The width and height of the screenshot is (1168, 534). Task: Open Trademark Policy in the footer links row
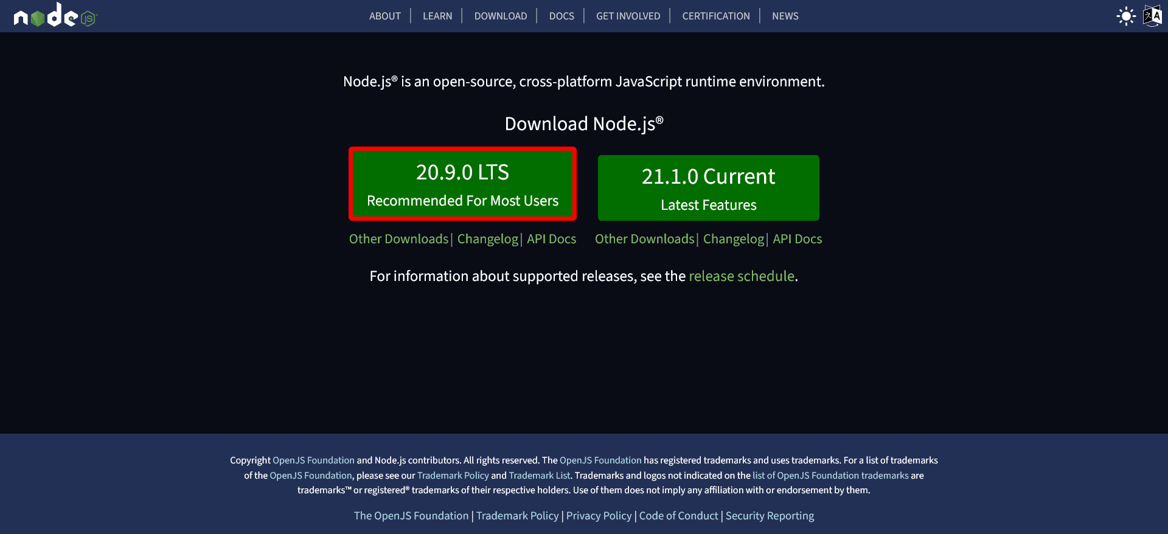pos(517,516)
